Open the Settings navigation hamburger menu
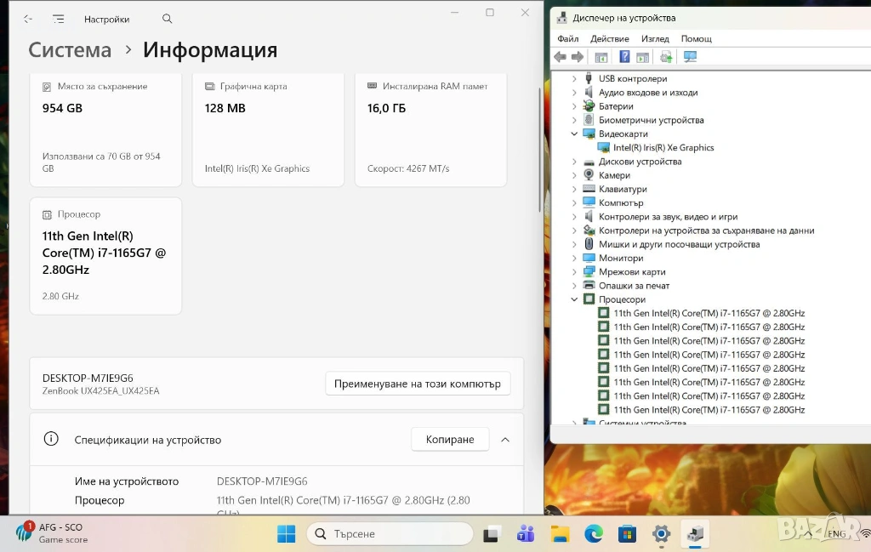 pos(58,19)
